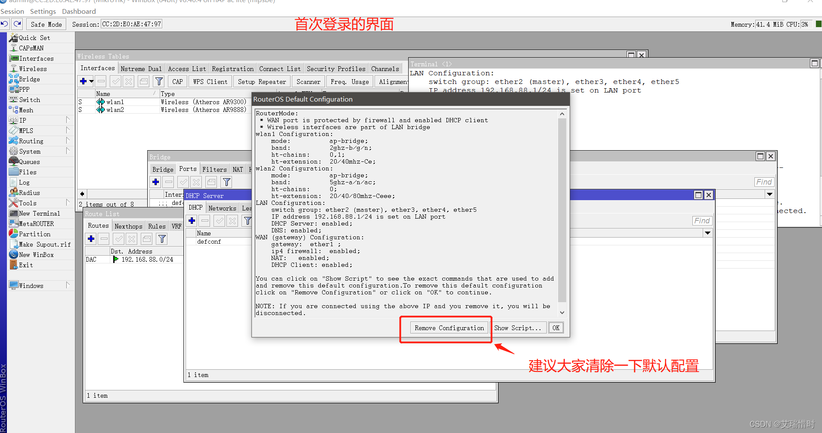
Task: Open dropdown arrow below Find in Bridge window
Action: click(769, 194)
